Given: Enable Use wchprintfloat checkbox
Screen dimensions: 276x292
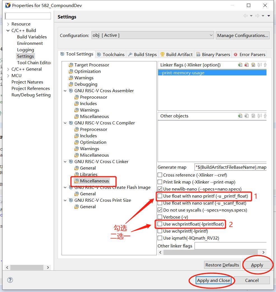Looking at the screenshot, I should point(160,224).
